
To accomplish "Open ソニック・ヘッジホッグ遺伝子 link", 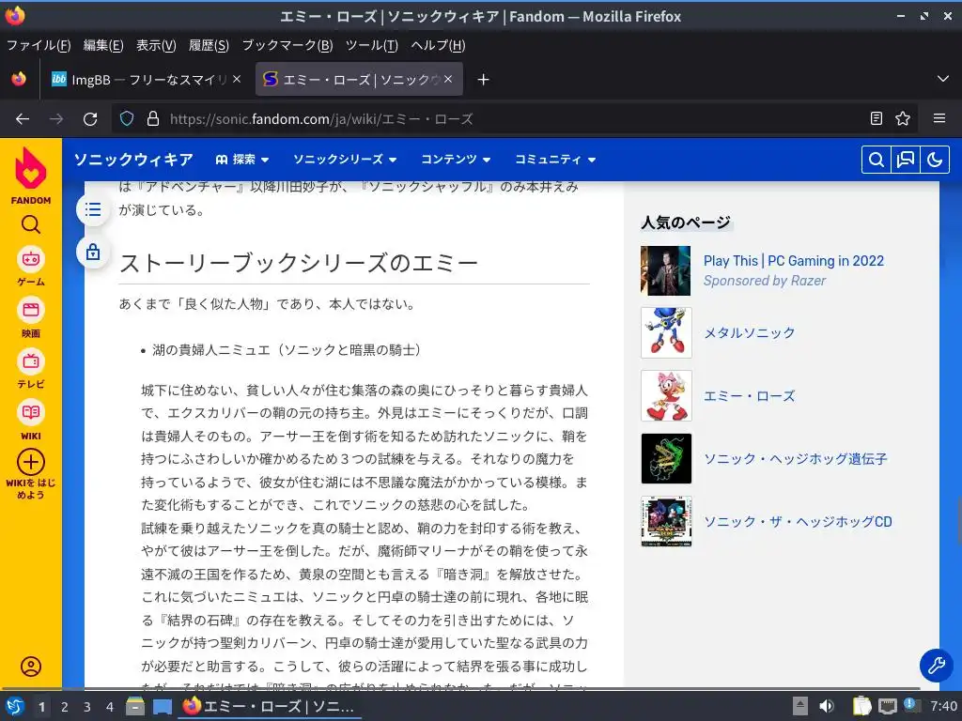I will 795,458.
